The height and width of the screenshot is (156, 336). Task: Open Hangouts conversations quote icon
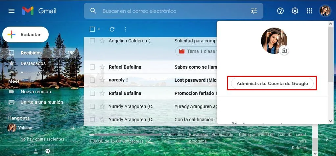coord(48,151)
